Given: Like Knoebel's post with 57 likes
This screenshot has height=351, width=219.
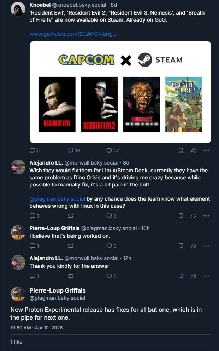Looking at the screenshot, I should tap(109, 150).
